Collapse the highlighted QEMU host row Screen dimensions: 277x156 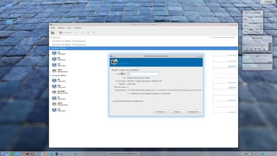pyautogui.click(x=51, y=48)
